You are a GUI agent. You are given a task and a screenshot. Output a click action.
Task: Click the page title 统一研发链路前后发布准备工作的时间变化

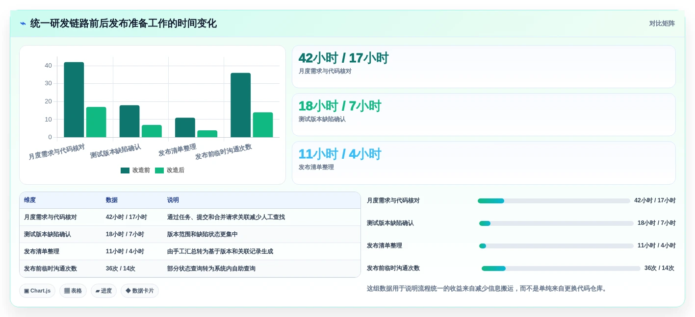click(123, 24)
